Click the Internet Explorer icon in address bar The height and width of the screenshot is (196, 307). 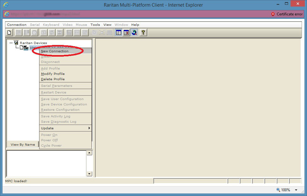(x=6, y=14)
